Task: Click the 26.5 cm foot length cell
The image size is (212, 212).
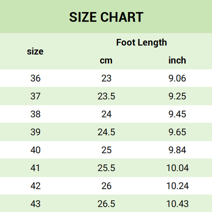Action: tap(106, 204)
